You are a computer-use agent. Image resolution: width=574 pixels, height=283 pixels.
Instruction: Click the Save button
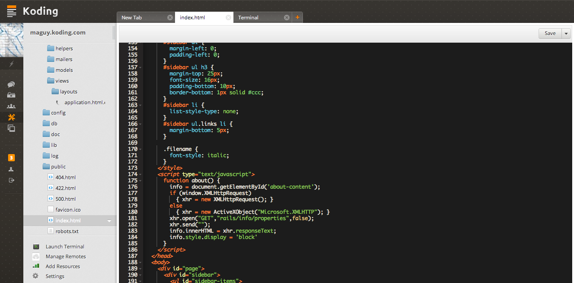point(550,33)
